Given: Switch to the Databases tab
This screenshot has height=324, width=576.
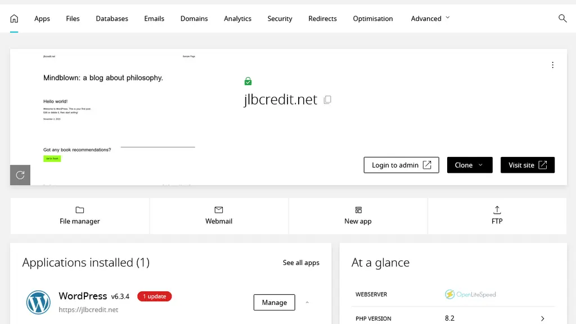Looking at the screenshot, I should point(112,19).
